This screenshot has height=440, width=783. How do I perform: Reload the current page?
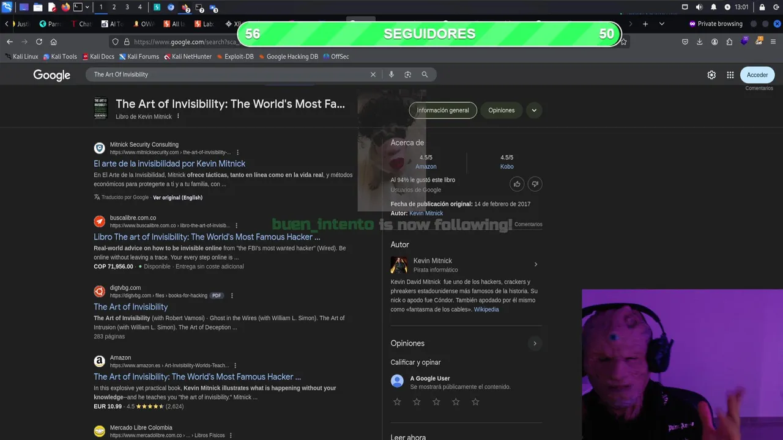[39, 42]
